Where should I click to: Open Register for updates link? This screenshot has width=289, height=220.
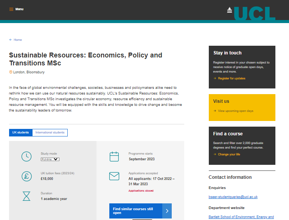pos(232,78)
